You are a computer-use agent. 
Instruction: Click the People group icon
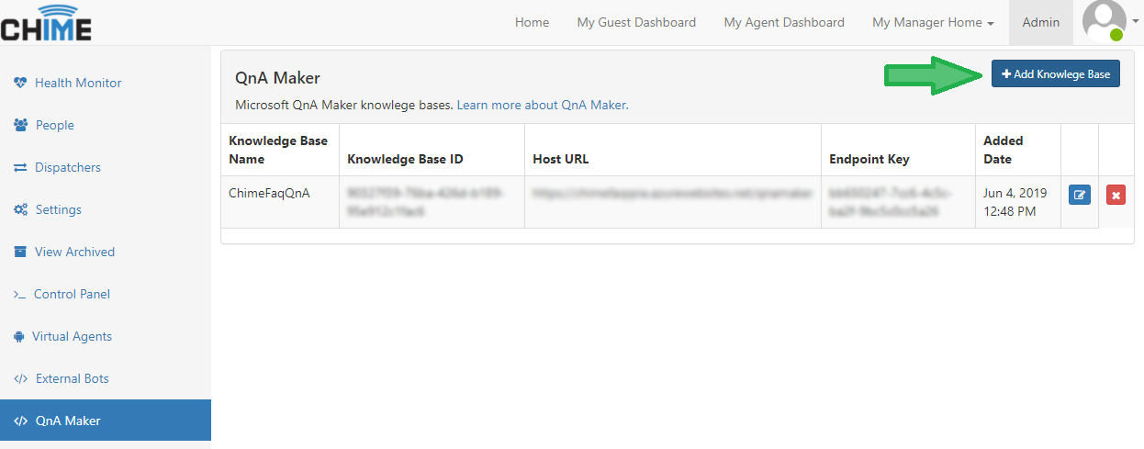[x=21, y=125]
